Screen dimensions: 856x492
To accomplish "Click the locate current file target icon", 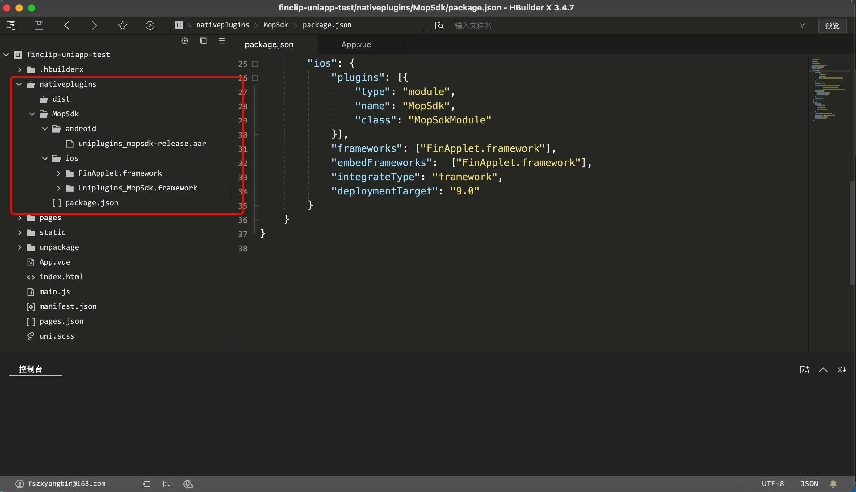I will click(x=185, y=41).
